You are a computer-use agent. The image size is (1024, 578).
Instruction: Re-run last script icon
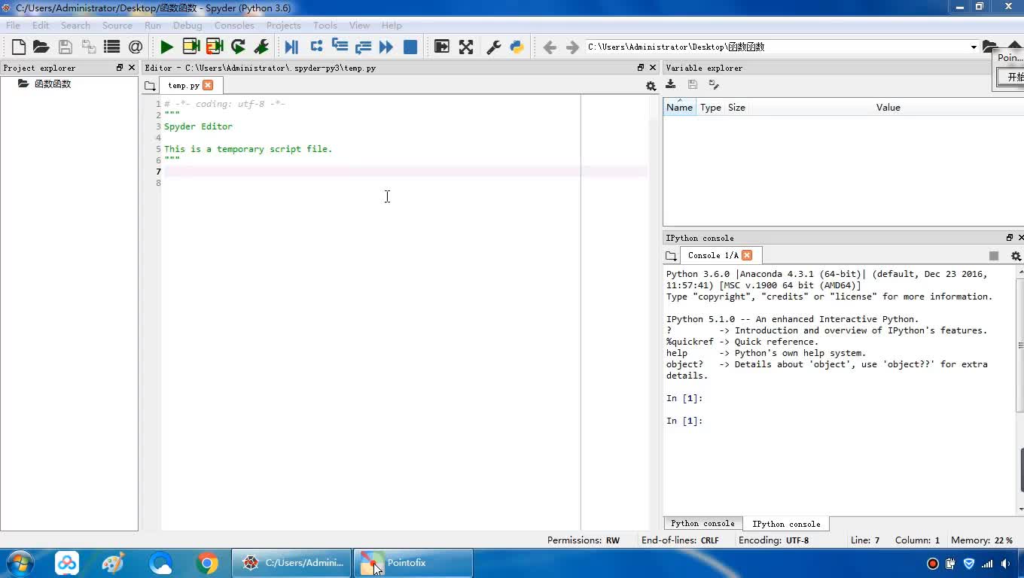click(238, 47)
